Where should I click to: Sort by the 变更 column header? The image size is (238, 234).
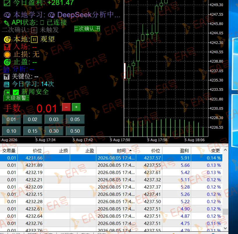click(x=207, y=150)
